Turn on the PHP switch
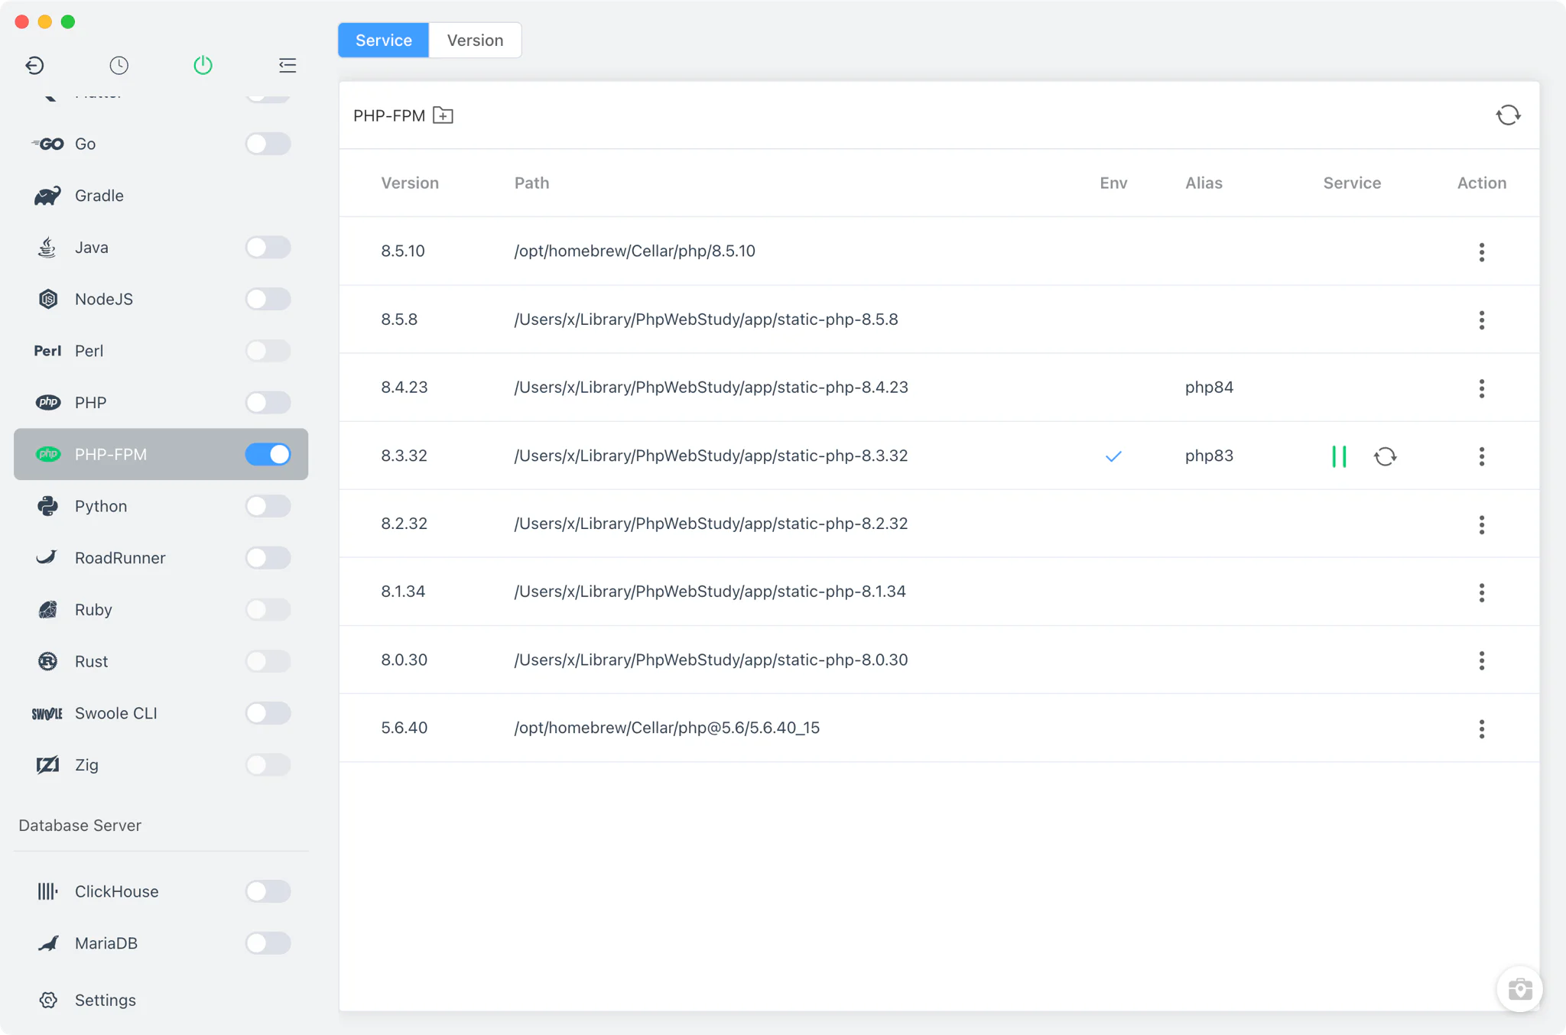This screenshot has width=1566, height=1035. pos(268,402)
